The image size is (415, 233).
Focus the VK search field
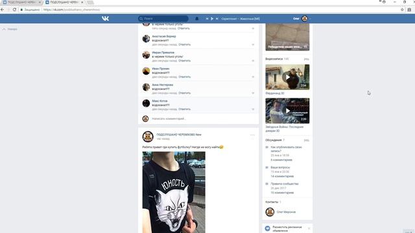tap(163, 19)
